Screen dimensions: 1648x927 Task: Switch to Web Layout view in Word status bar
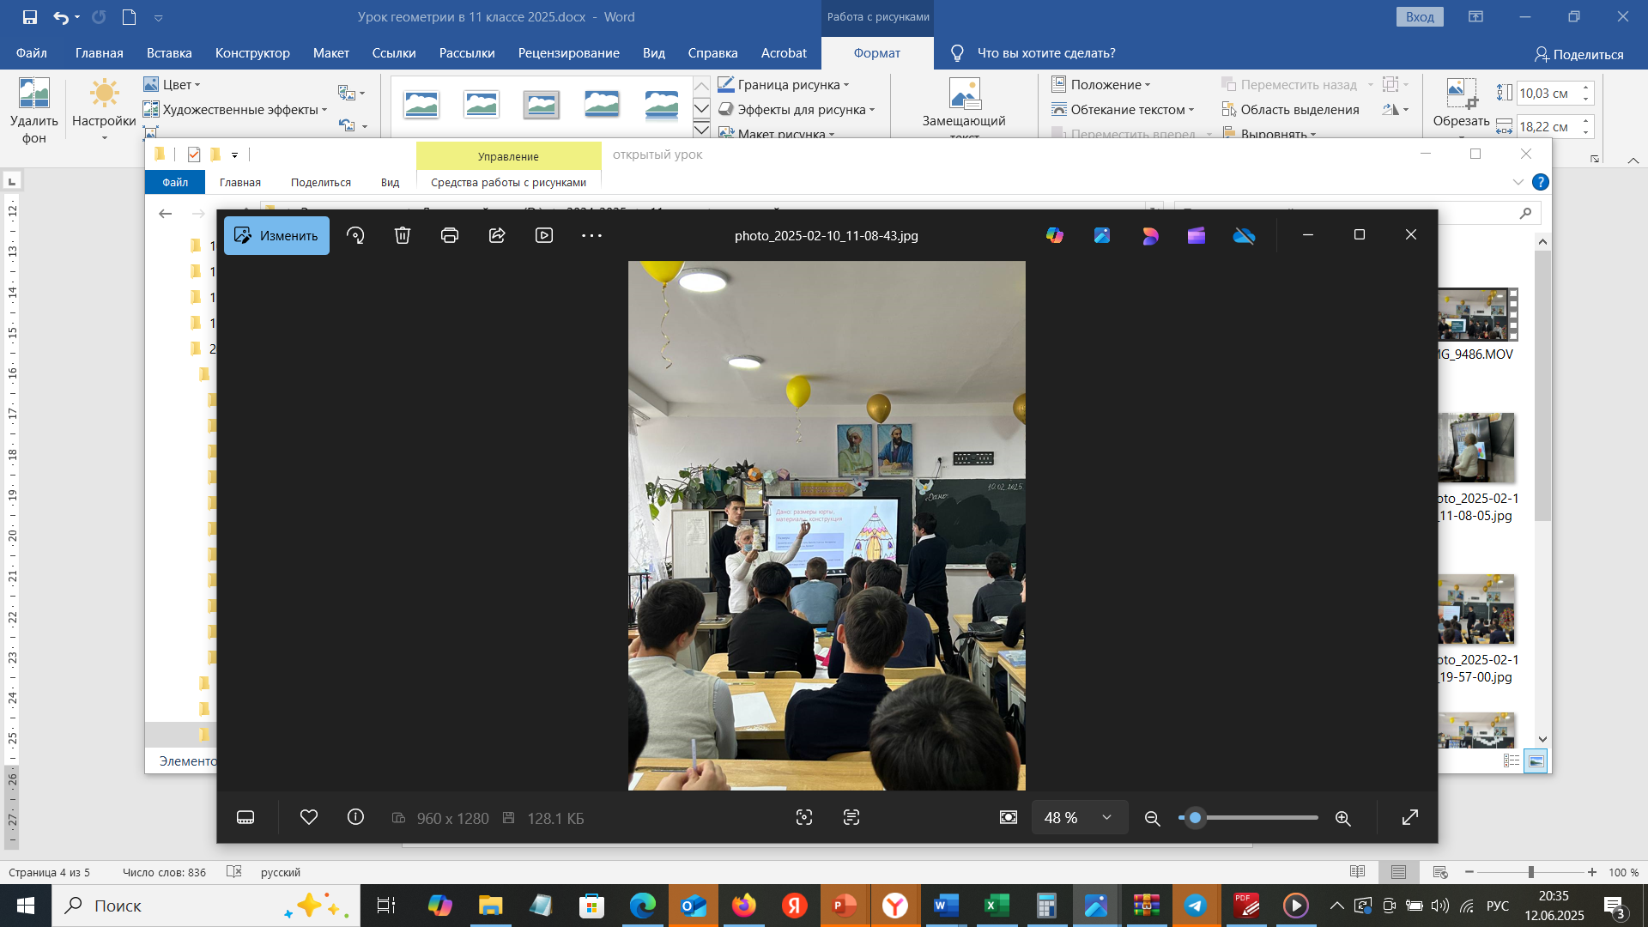coord(1439,872)
